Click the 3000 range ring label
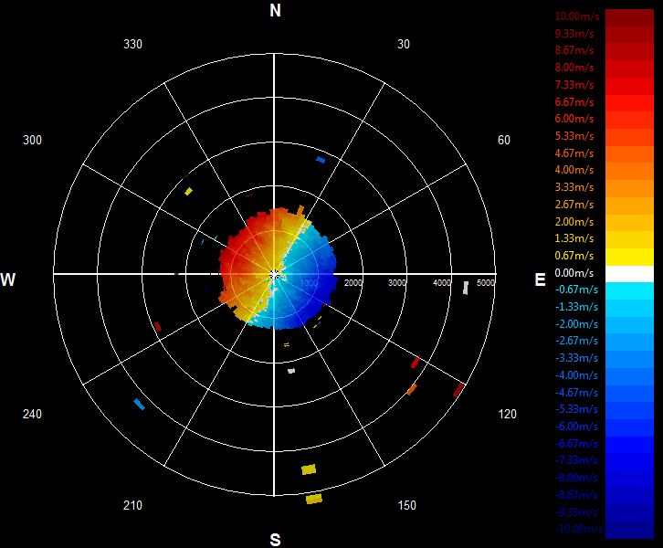 (397, 283)
